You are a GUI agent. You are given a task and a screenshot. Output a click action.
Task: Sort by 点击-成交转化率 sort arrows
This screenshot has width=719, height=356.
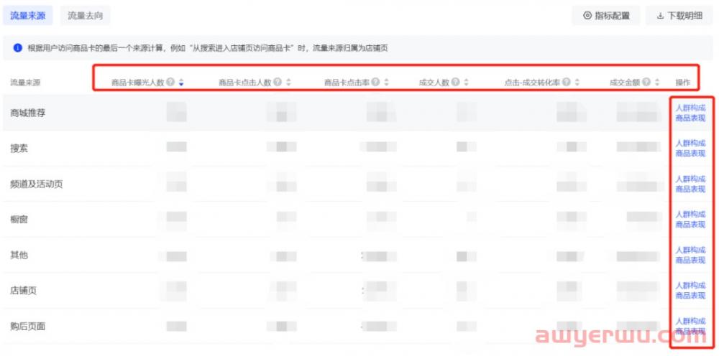click(x=577, y=83)
